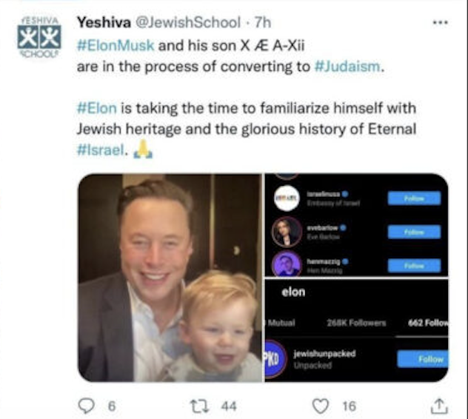The image size is (468, 419).
Task: Select the Mutual tab
Action: [x=281, y=323]
